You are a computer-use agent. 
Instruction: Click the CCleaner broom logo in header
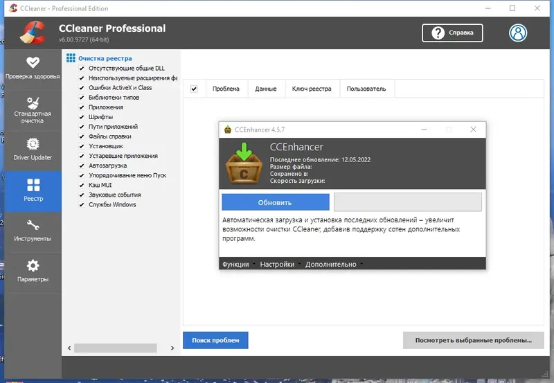click(x=33, y=33)
